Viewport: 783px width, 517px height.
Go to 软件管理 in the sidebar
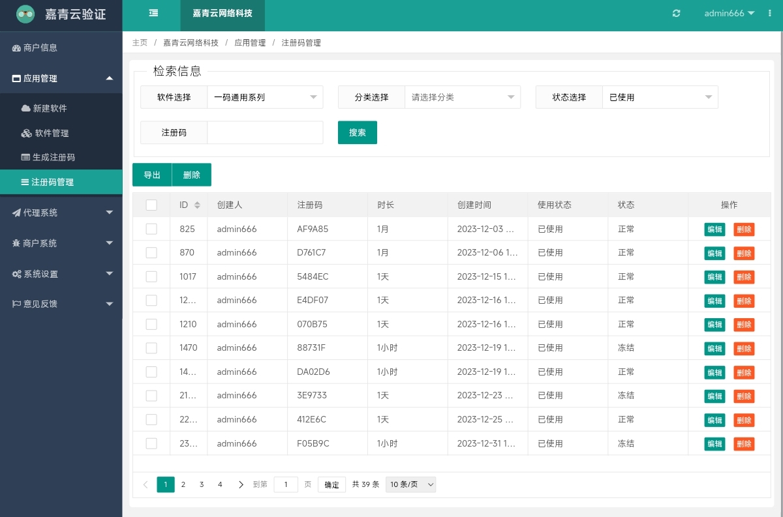(x=52, y=133)
